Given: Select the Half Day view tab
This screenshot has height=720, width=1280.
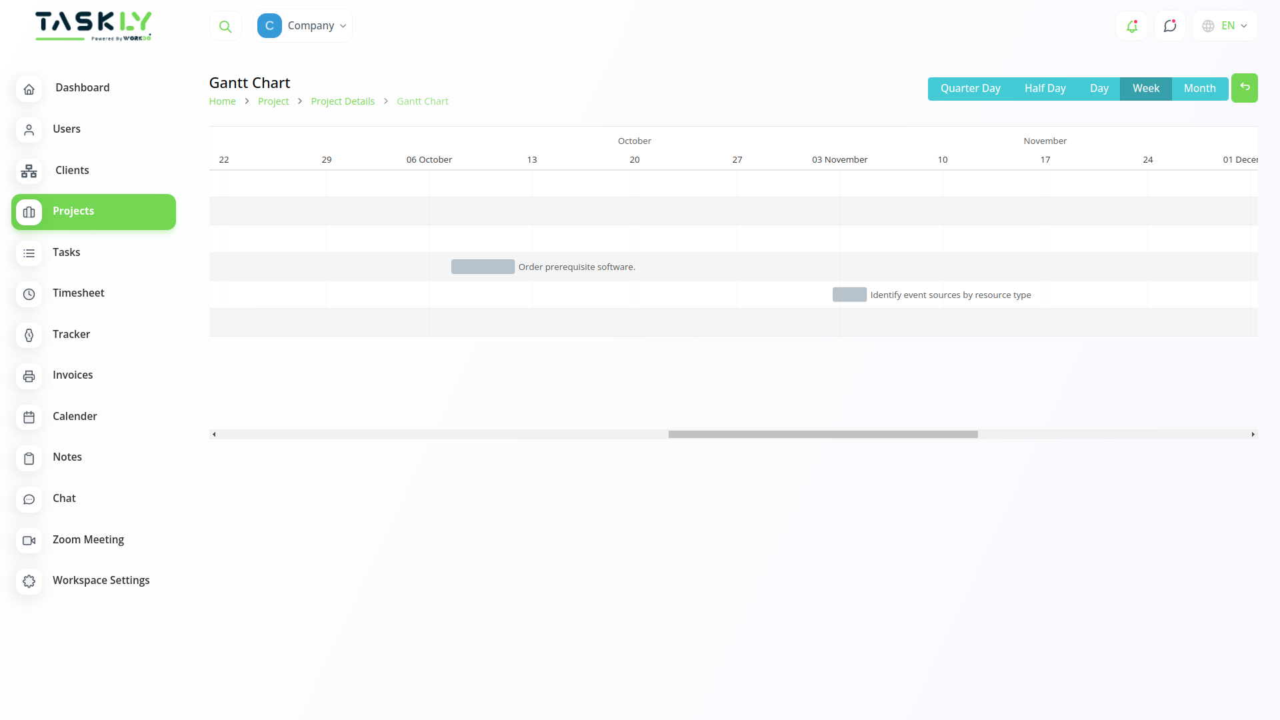Looking at the screenshot, I should coord(1045,88).
